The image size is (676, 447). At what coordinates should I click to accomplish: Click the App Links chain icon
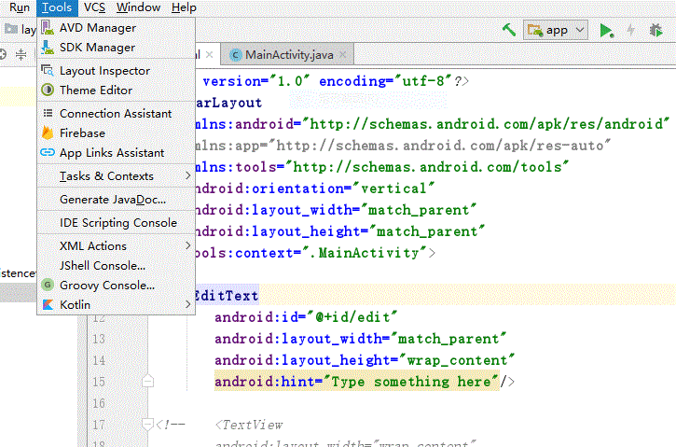click(48, 152)
